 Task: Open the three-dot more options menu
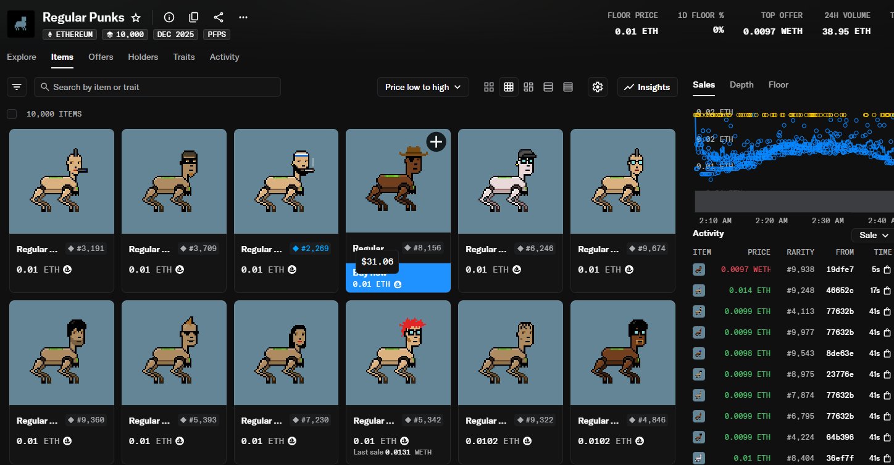tap(243, 17)
